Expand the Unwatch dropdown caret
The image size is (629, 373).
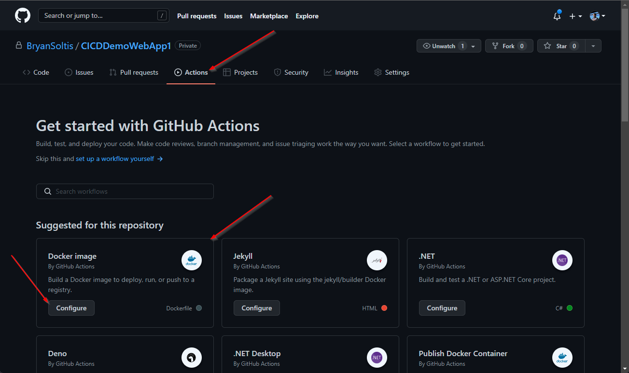click(473, 46)
